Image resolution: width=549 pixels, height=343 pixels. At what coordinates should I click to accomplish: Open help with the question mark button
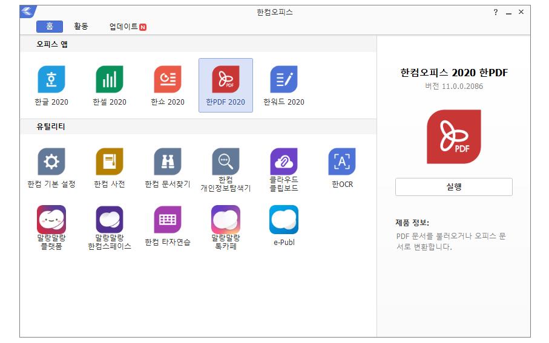coord(495,12)
